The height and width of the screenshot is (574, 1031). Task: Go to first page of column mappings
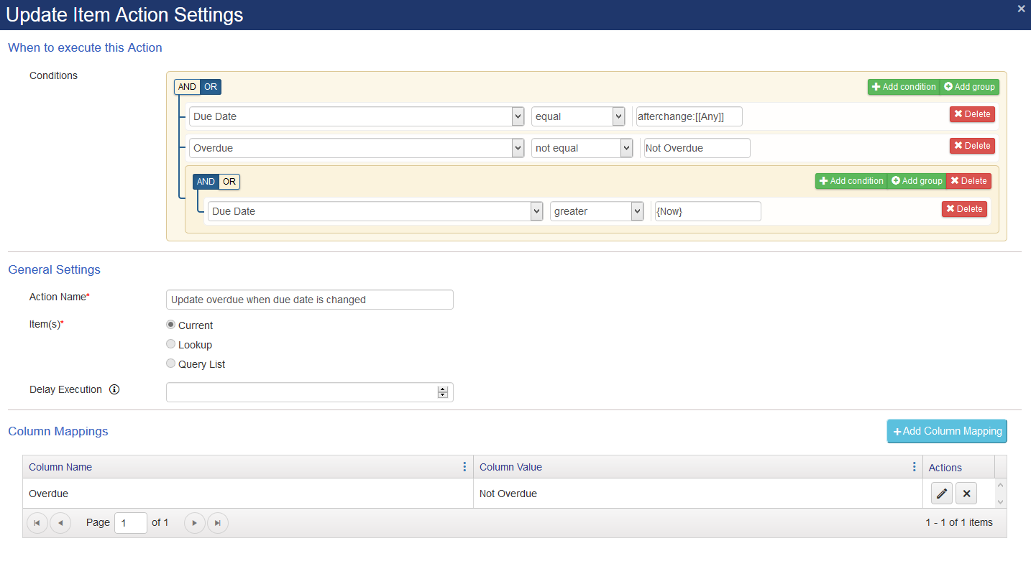click(x=37, y=523)
